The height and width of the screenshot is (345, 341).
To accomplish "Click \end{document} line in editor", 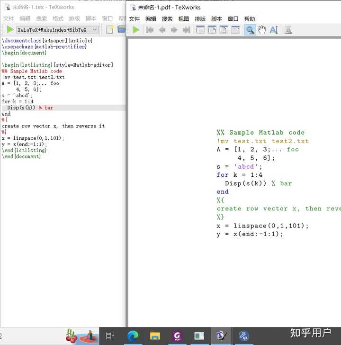I will coord(21,156).
